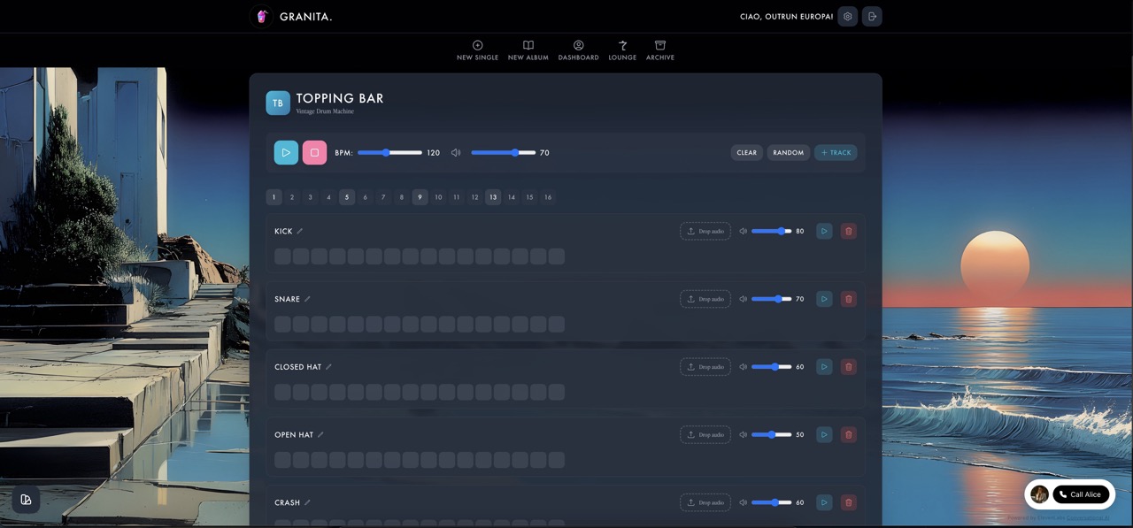Preview the Snare track sound
Viewport: 1133px width, 528px height.
click(824, 299)
